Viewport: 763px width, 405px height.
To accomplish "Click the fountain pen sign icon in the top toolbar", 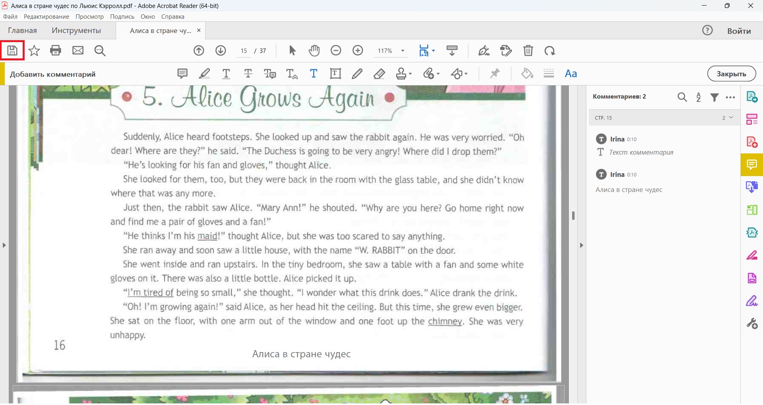I will (x=484, y=50).
